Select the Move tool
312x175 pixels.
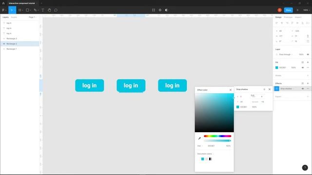tap(12, 10)
